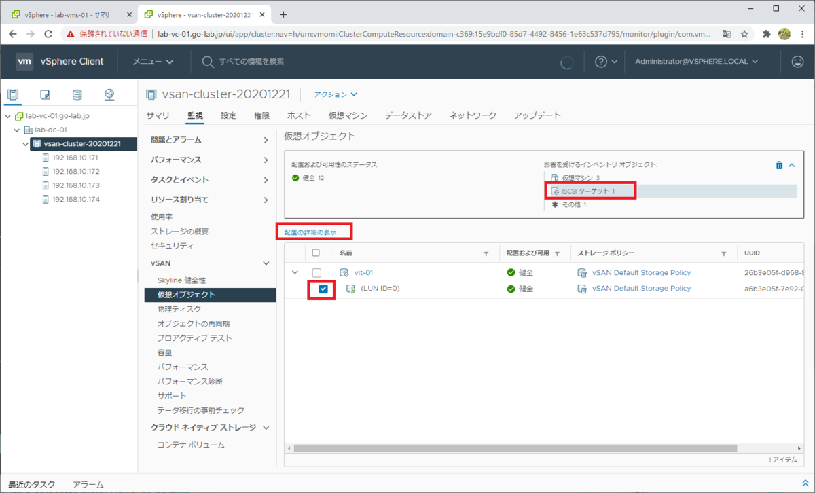Open the Networking inventory view icon

pyautogui.click(x=109, y=94)
